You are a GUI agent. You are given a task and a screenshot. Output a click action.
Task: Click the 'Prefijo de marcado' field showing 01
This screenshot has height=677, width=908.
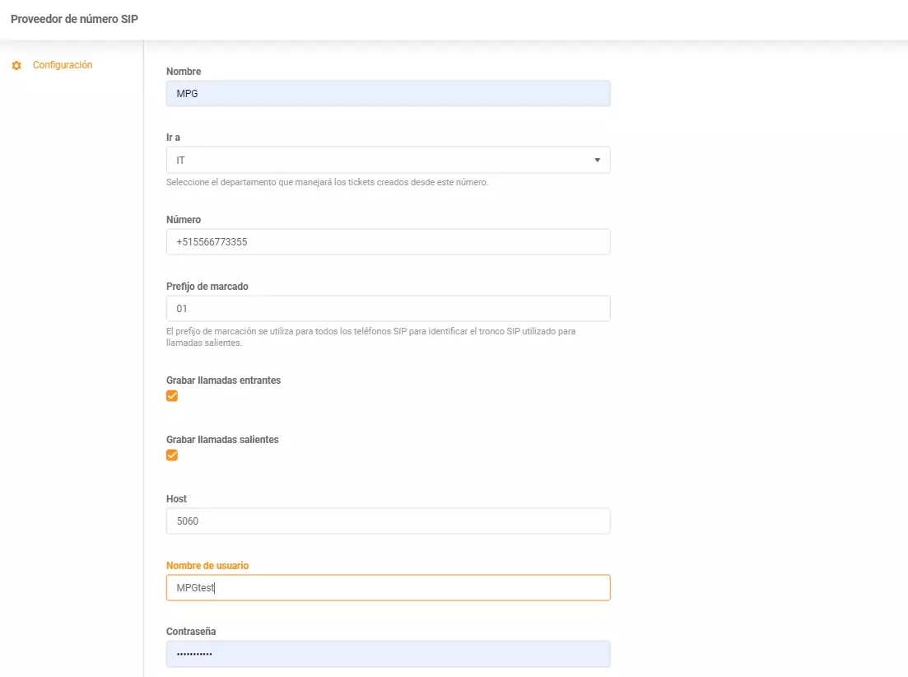point(387,307)
